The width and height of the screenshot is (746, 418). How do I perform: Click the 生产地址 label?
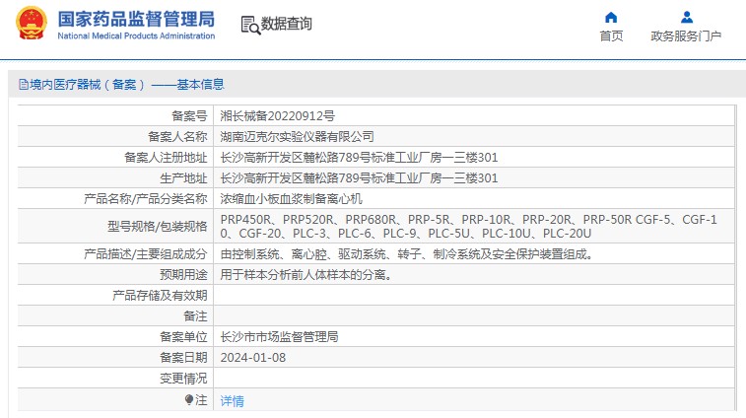tap(183, 178)
